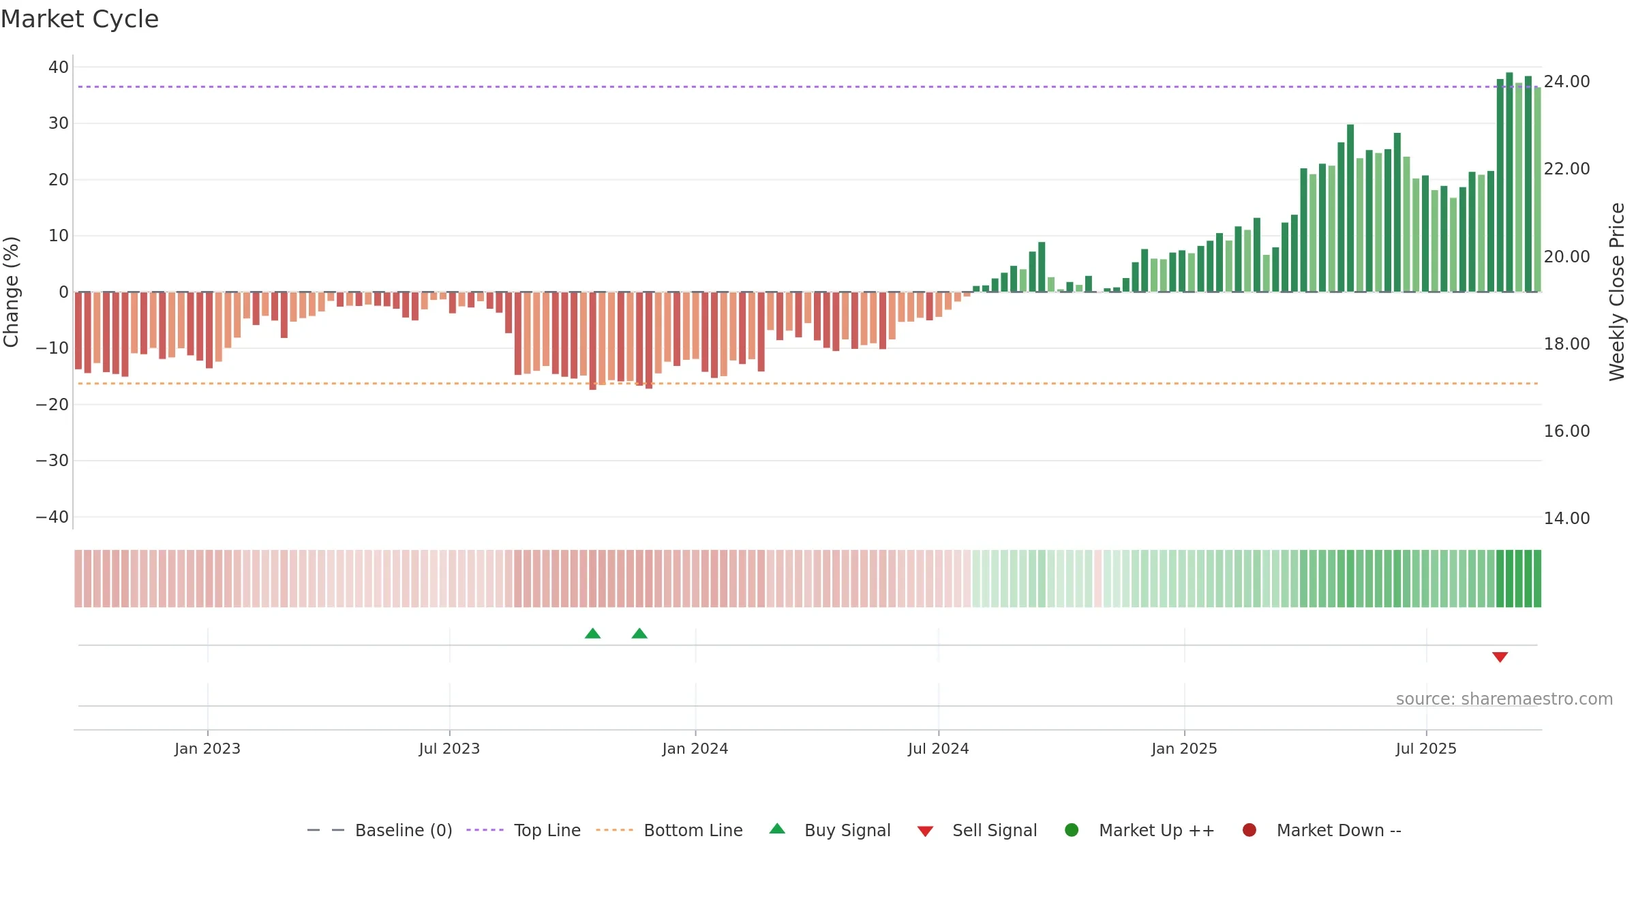Click the red Sell Signal triangle in legend
The height and width of the screenshot is (920, 1636).
pyautogui.click(x=925, y=831)
